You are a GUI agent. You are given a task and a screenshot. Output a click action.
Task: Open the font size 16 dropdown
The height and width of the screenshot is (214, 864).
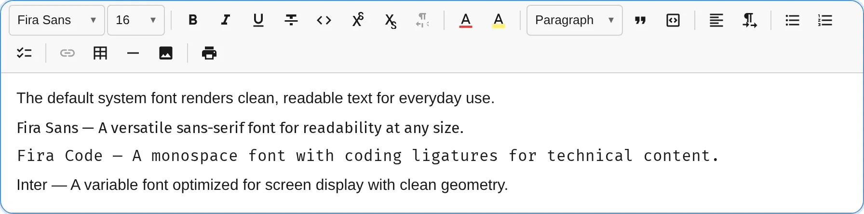click(136, 20)
